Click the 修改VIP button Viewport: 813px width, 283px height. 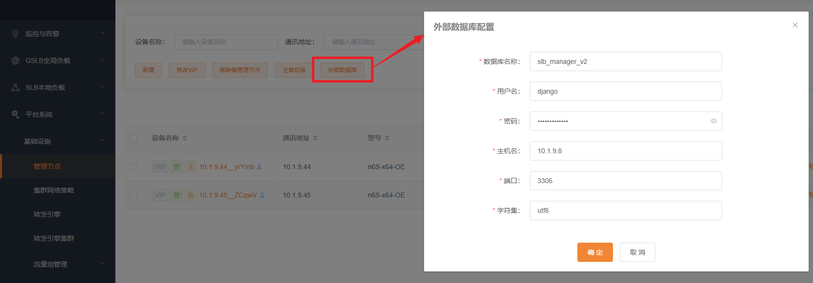tap(187, 70)
